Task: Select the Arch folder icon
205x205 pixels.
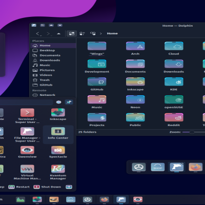Action: point(135,46)
